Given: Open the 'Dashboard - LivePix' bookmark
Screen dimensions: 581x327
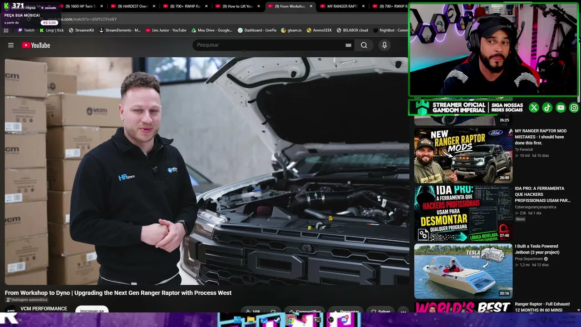Looking at the screenshot, I should pos(257,30).
